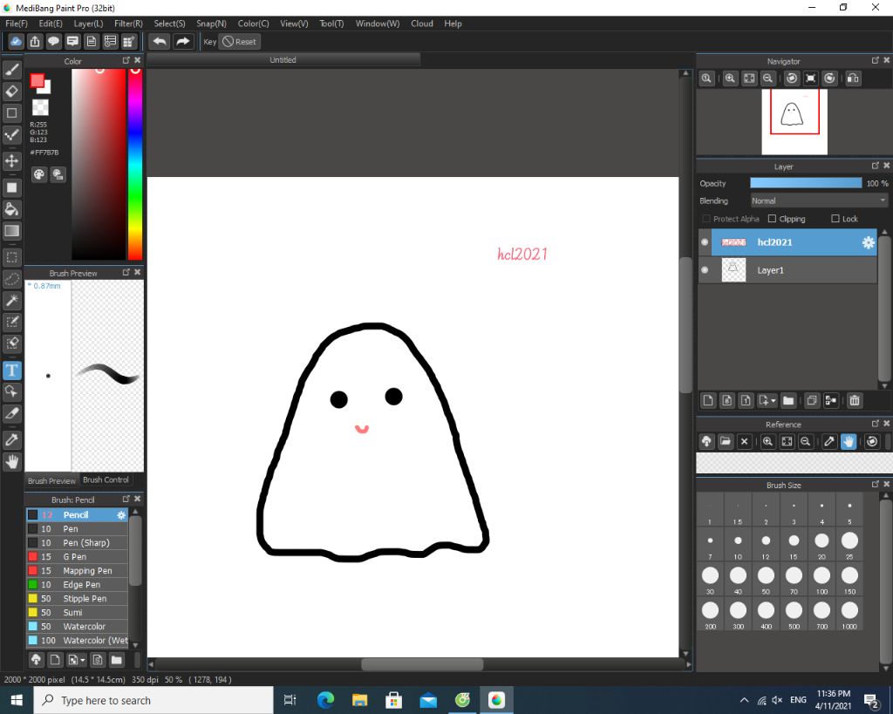Image resolution: width=893 pixels, height=714 pixels.
Task: Open the Filter menu
Action: (129, 24)
